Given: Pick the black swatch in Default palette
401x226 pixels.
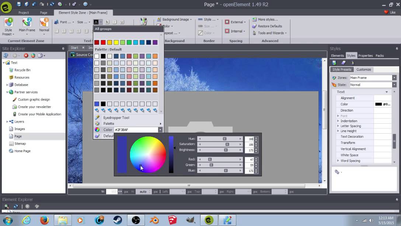Looking at the screenshot, I should coord(103,56).
